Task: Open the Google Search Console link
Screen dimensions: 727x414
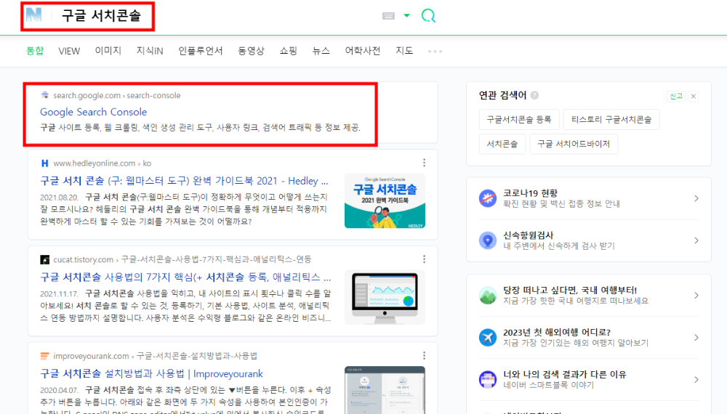Action: 93,112
